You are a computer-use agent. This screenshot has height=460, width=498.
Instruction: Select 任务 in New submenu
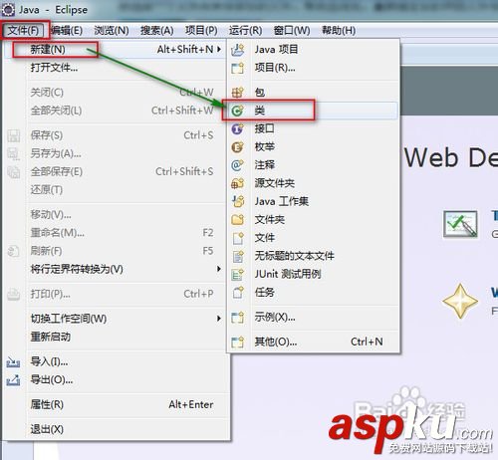[313, 293]
